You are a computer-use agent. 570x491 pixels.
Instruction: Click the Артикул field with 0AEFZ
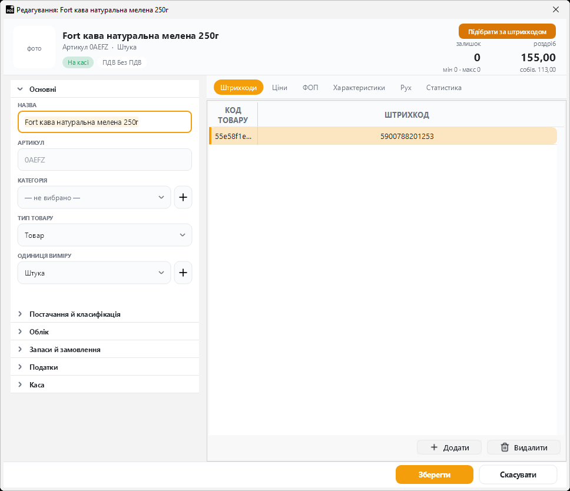[105, 160]
